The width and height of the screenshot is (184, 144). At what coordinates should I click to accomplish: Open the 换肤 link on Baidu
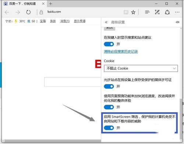(53, 21)
